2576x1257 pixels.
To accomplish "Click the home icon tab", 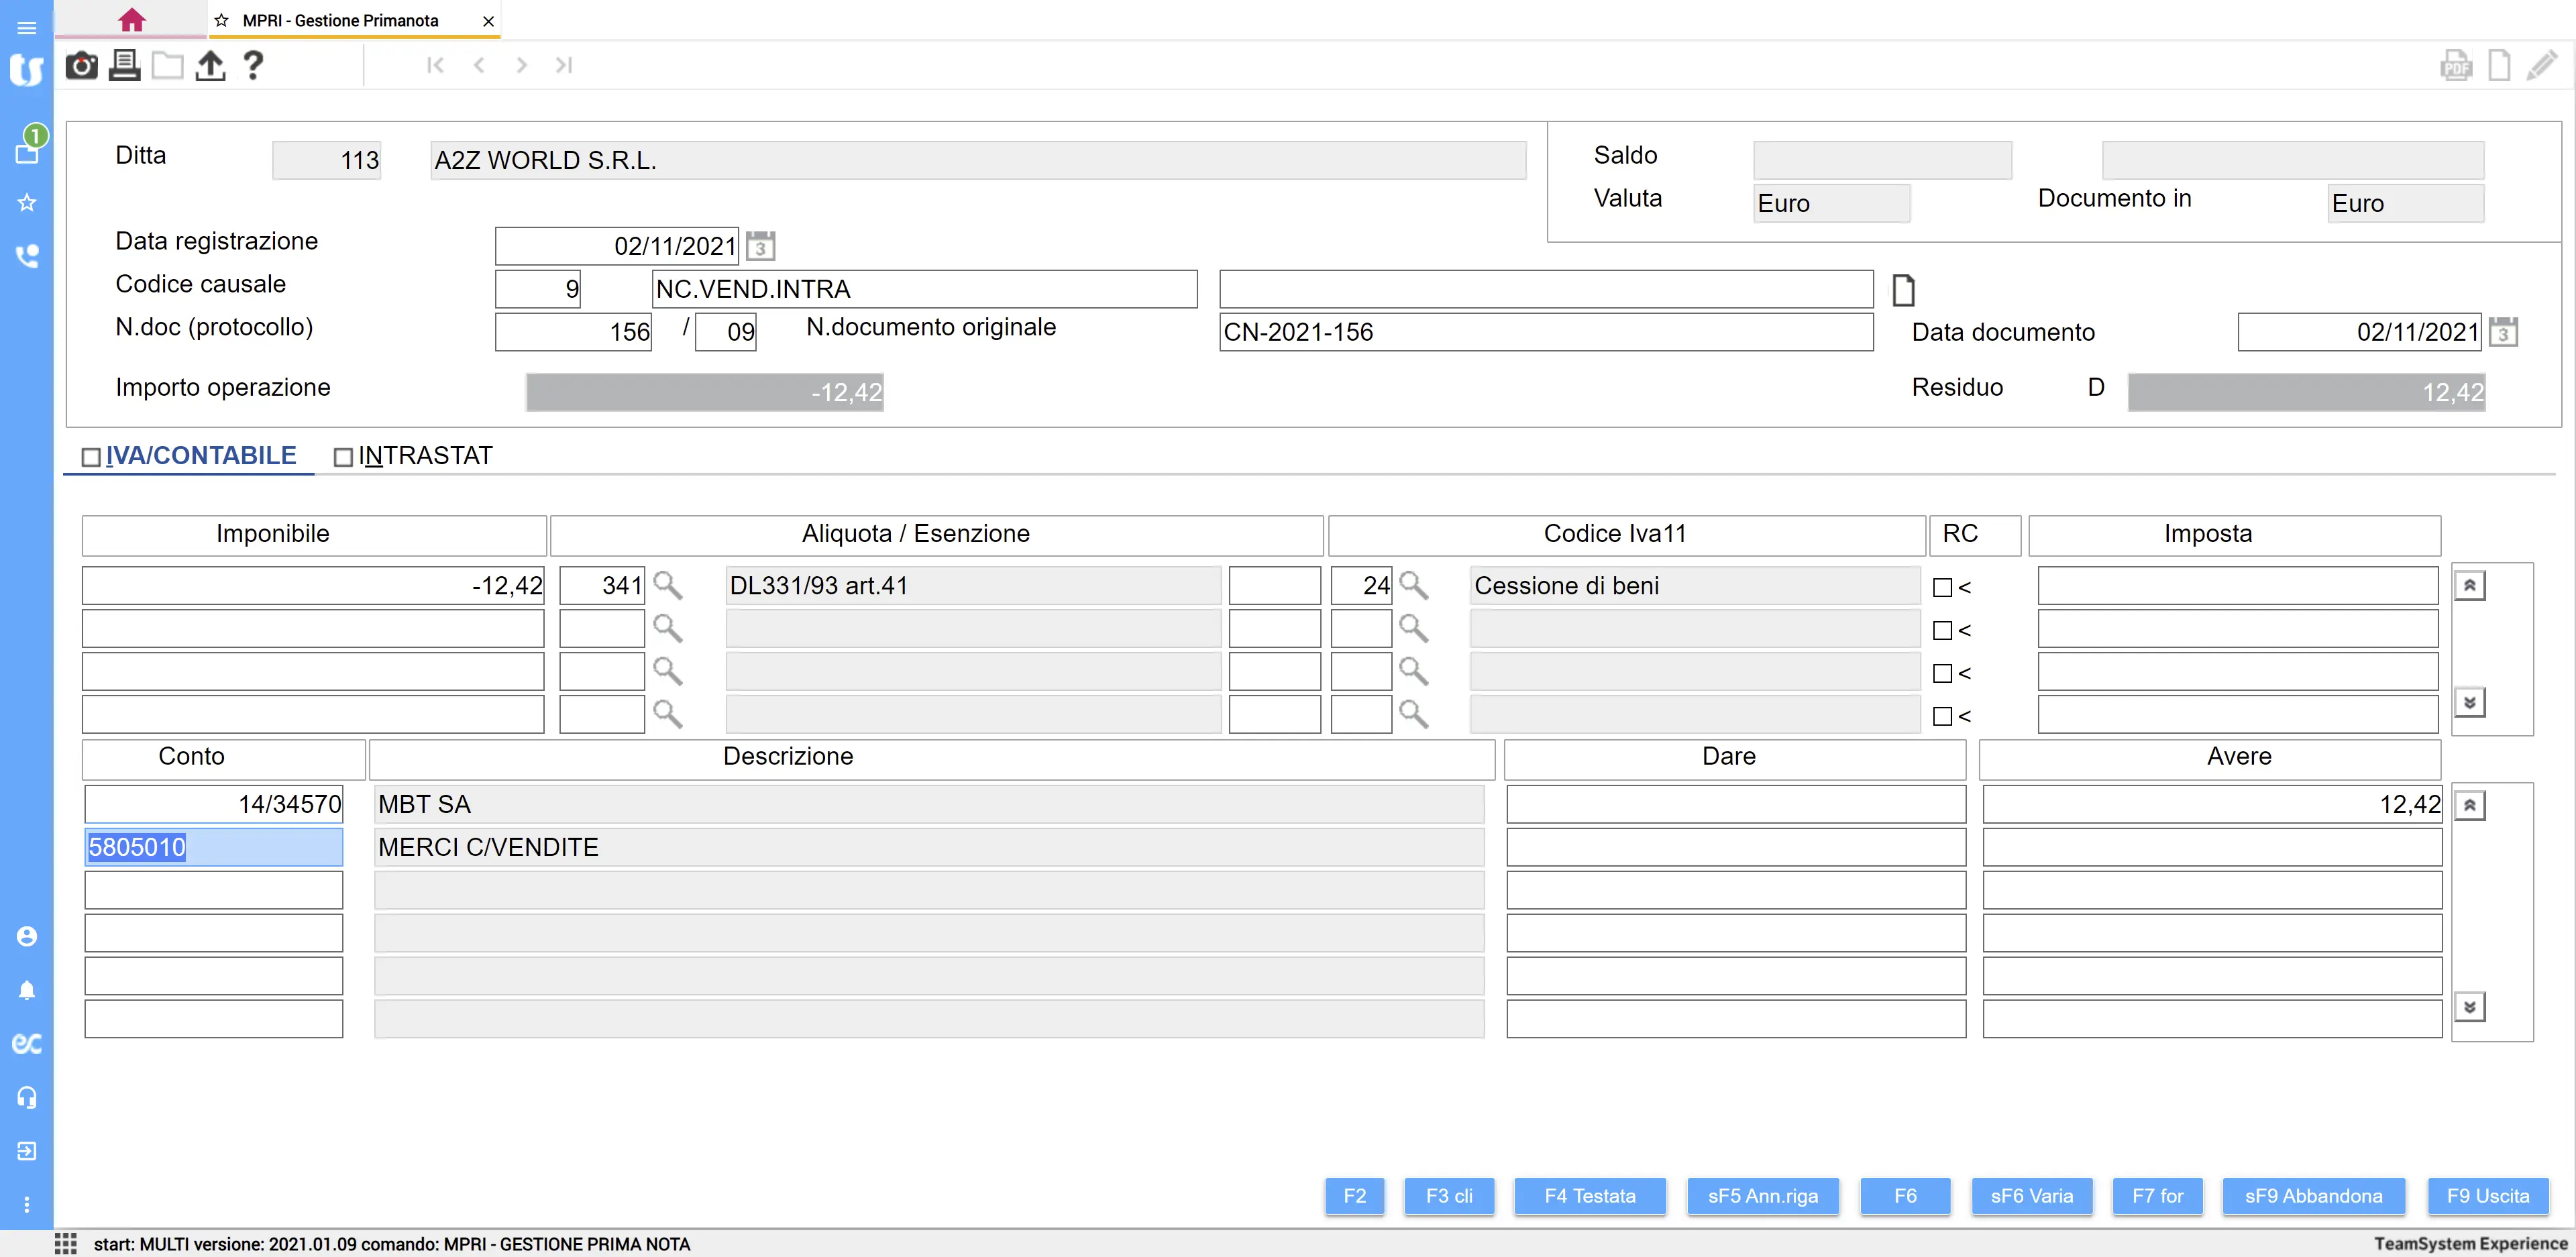I will (131, 20).
